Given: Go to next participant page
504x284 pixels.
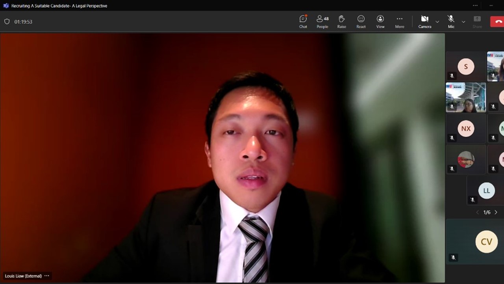Looking at the screenshot, I should [x=496, y=212].
